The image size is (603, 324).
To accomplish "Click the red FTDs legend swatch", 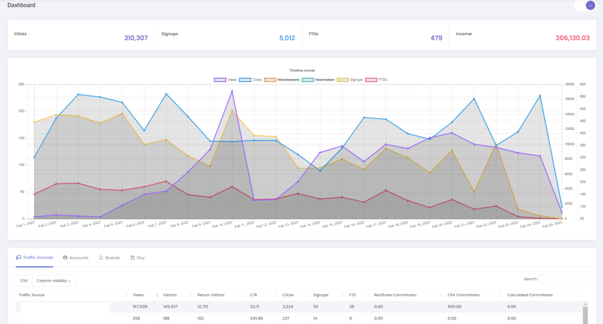I will (x=371, y=80).
